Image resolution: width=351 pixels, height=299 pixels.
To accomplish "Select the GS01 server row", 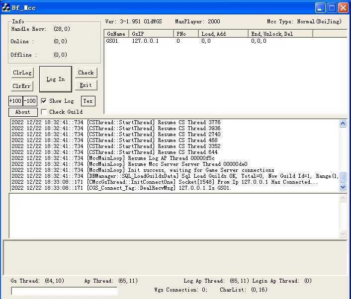I will point(112,41).
